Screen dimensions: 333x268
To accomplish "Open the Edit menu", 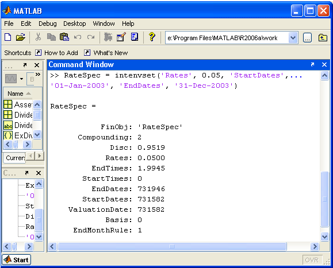I will (26, 24).
